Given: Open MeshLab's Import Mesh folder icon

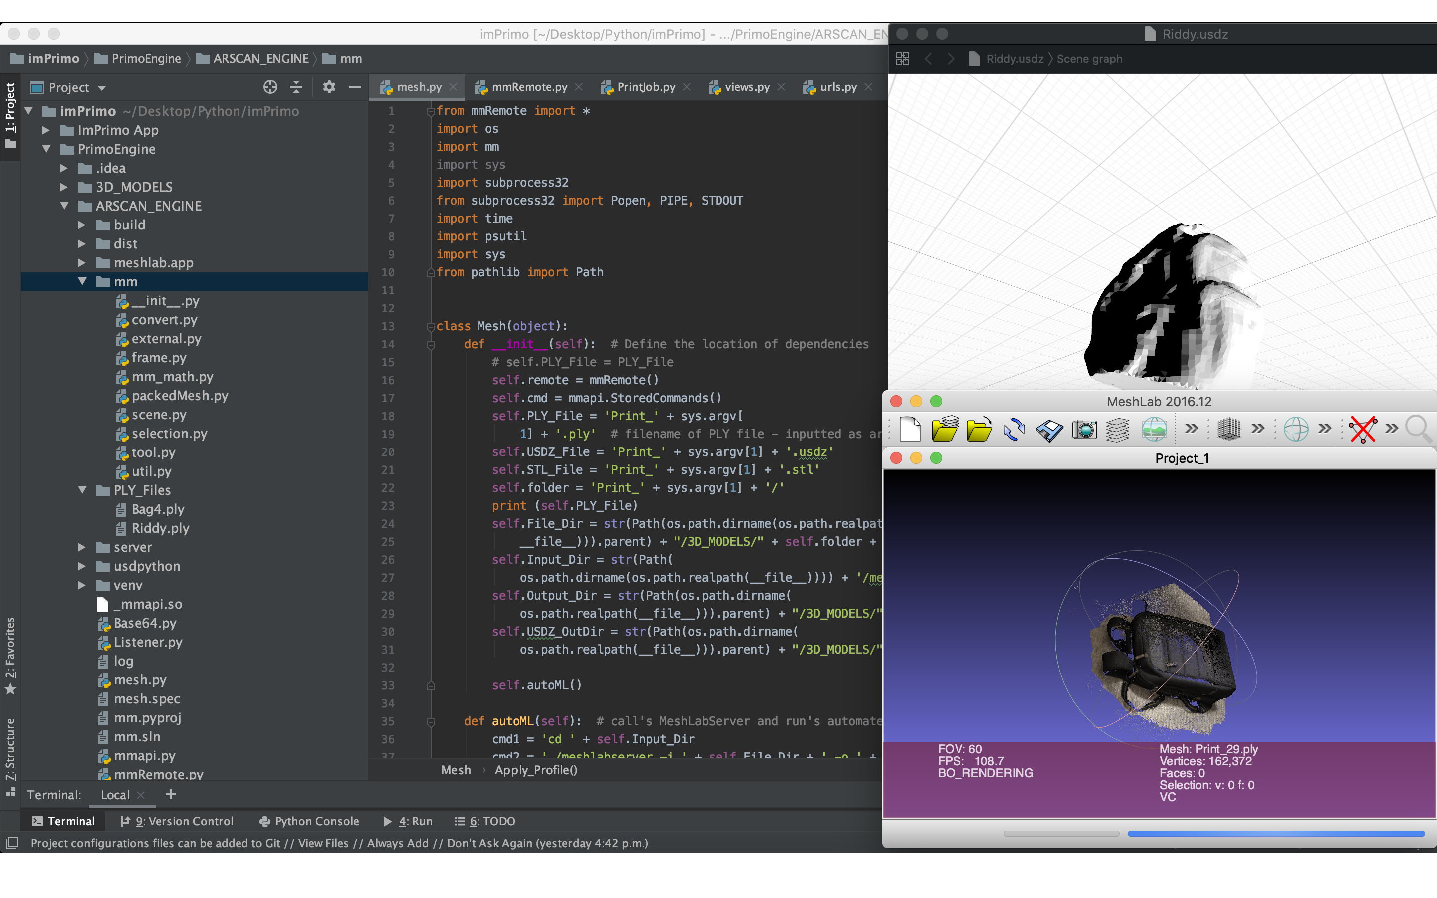Looking at the screenshot, I should click(979, 429).
